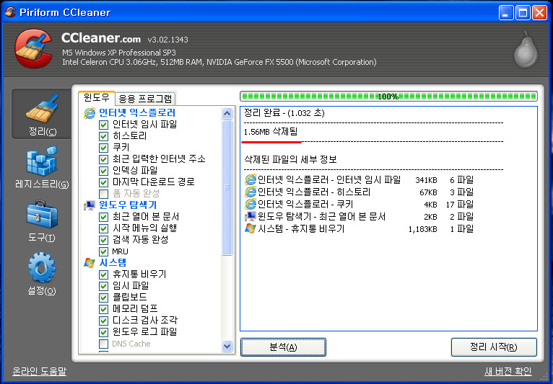Click the 17 파일 count value
This screenshot has height=384, width=553.
pyautogui.click(x=460, y=204)
